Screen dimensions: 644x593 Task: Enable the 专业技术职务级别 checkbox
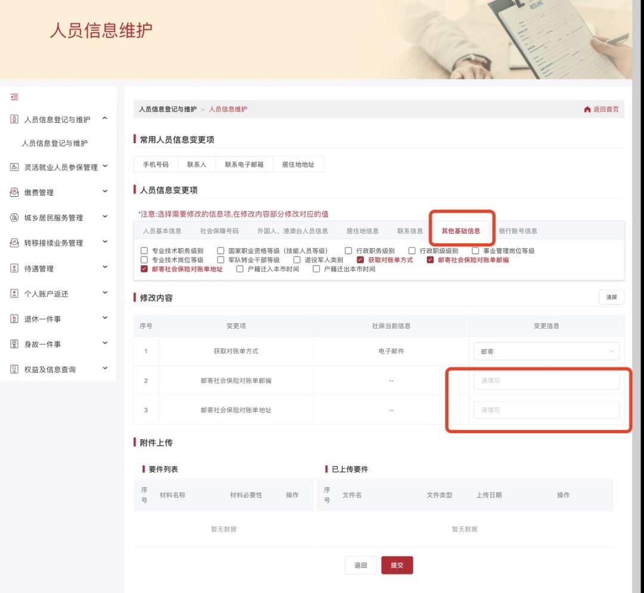(144, 250)
